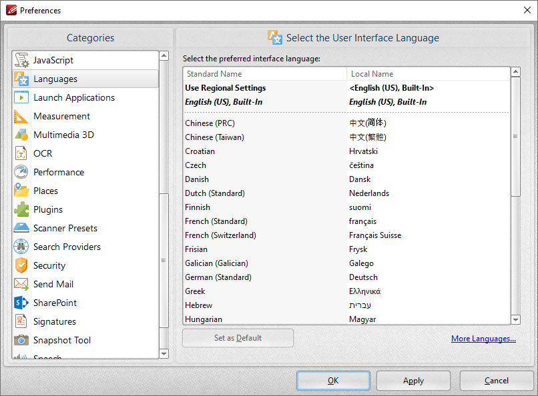Select Finnish from the list
Screen dimensions: 538x396
pos(346,207)
